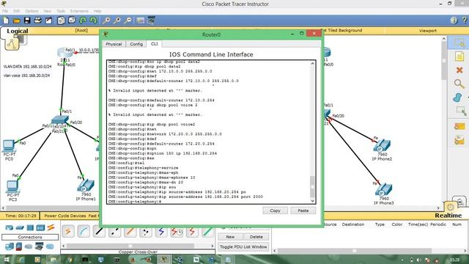Select the Switches device category
469x264 pixels.
(x=20, y=228)
